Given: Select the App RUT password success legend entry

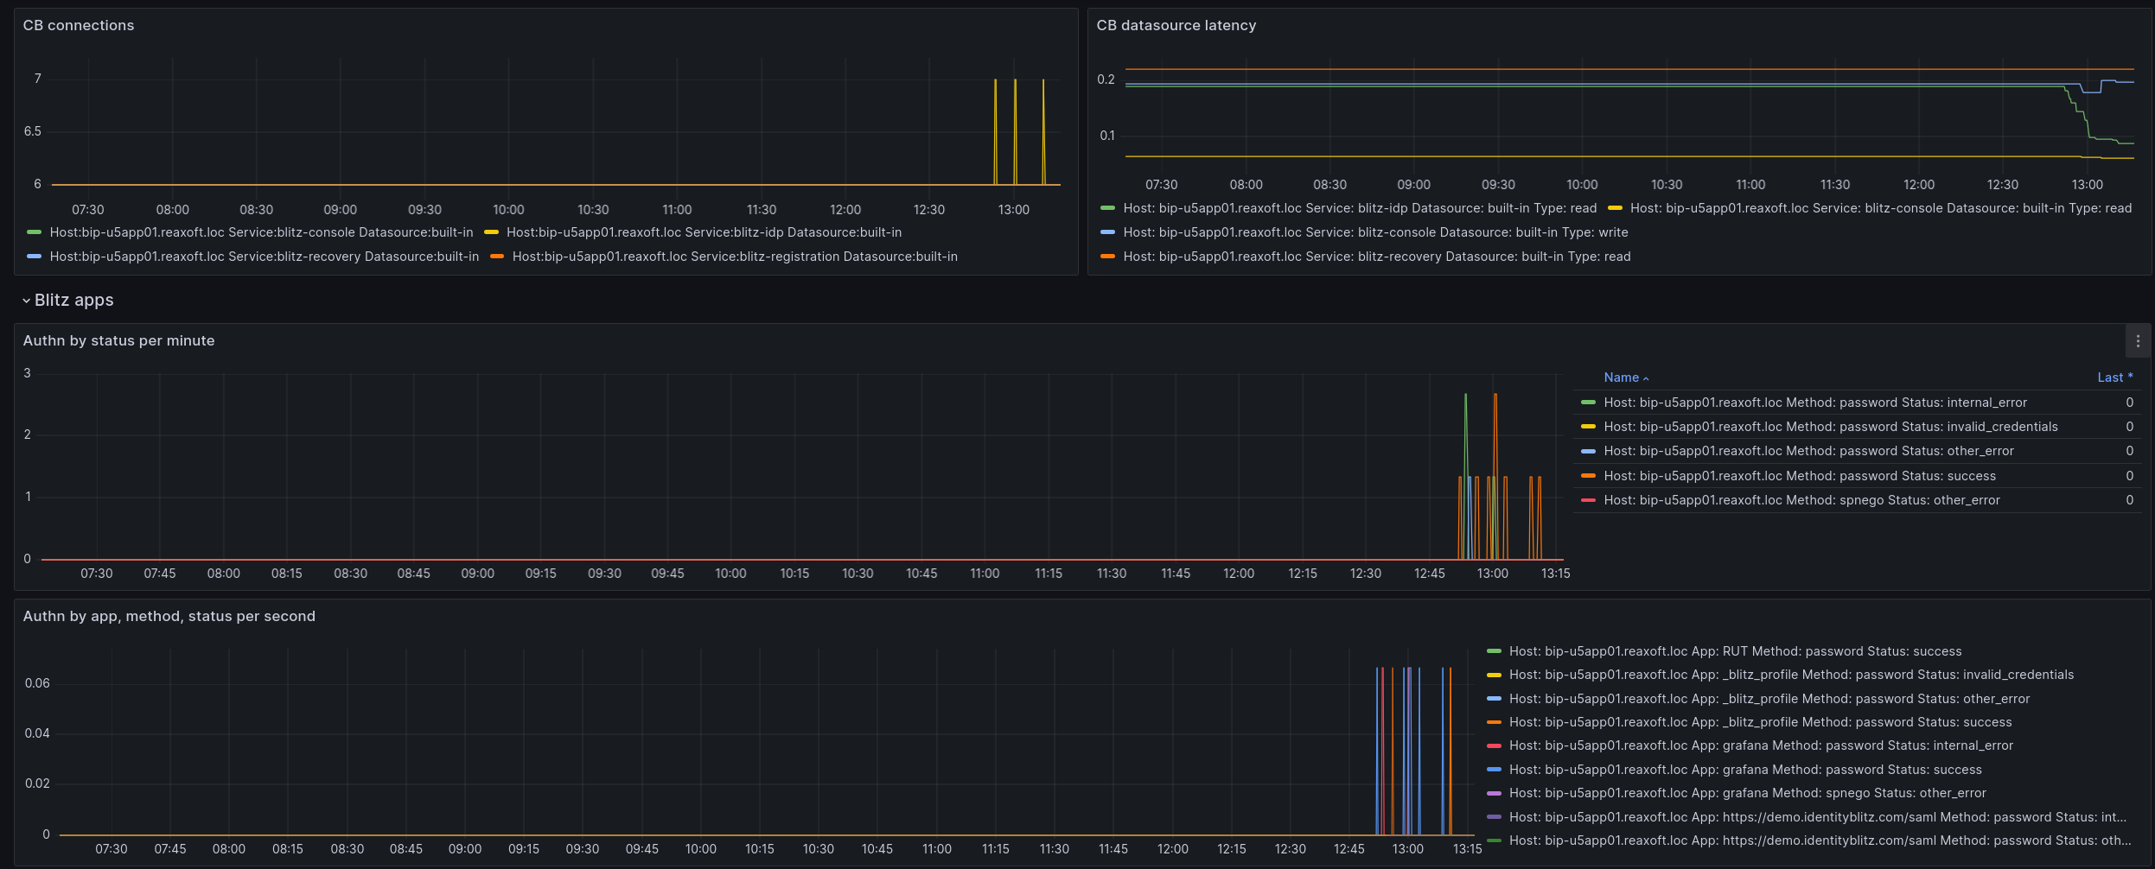Looking at the screenshot, I should (1734, 651).
